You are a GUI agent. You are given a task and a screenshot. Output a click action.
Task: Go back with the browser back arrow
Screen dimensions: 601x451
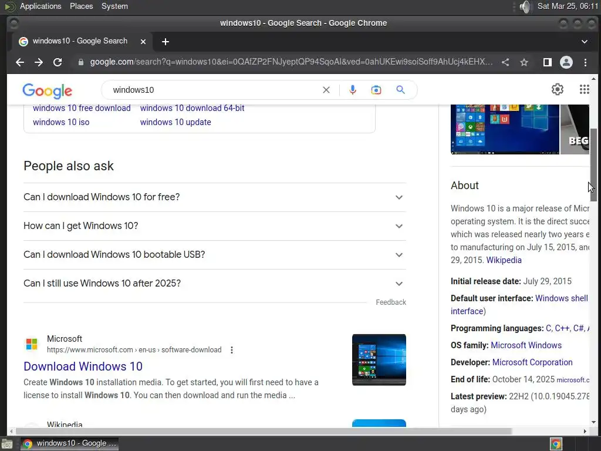pos(20,62)
